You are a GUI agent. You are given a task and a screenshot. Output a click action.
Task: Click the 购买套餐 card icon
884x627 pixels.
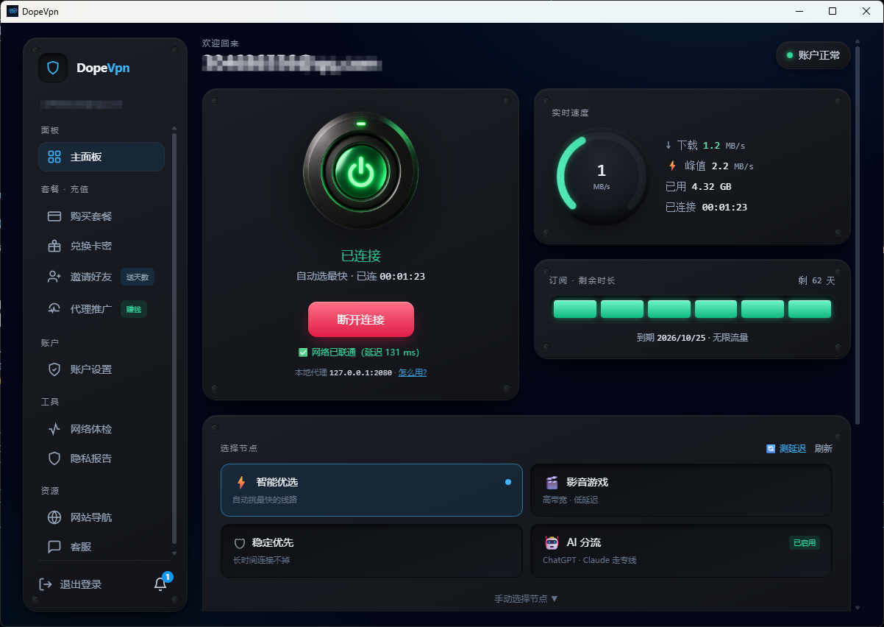tap(54, 216)
